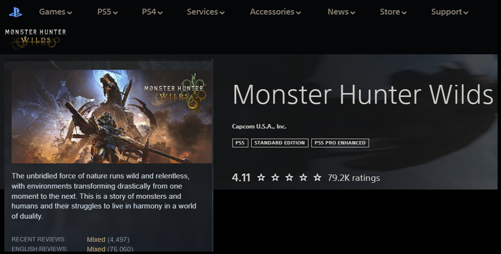Click the fifth rating star
The image size is (501, 254).
tap(317, 177)
